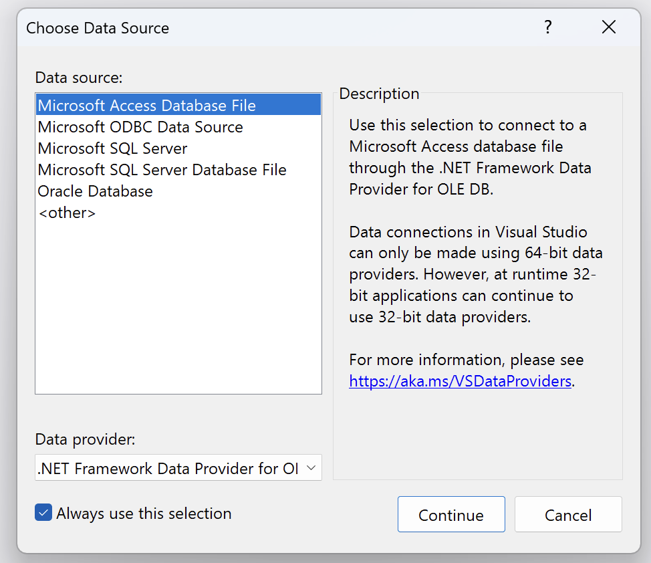Open the Data provider dropdown
Viewport: 651px width, 563px height.
pos(178,467)
